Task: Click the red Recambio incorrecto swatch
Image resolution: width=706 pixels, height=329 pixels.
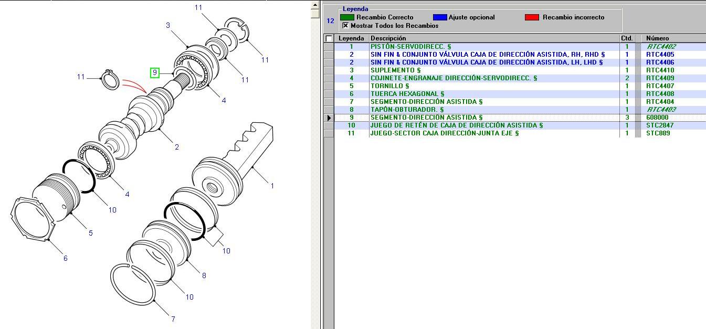Action: [532, 17]
